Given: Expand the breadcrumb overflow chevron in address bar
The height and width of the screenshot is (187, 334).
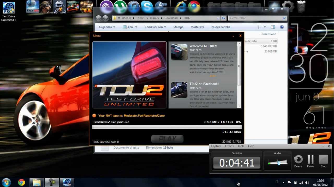Looking at the screenshot, I should (119, 18).
